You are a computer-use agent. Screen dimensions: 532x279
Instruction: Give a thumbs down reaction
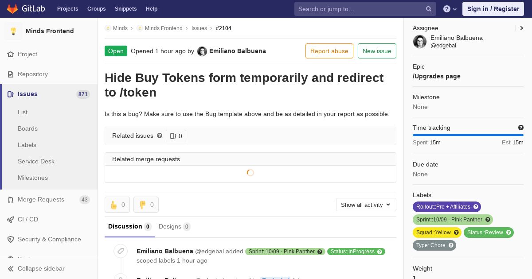146,205
